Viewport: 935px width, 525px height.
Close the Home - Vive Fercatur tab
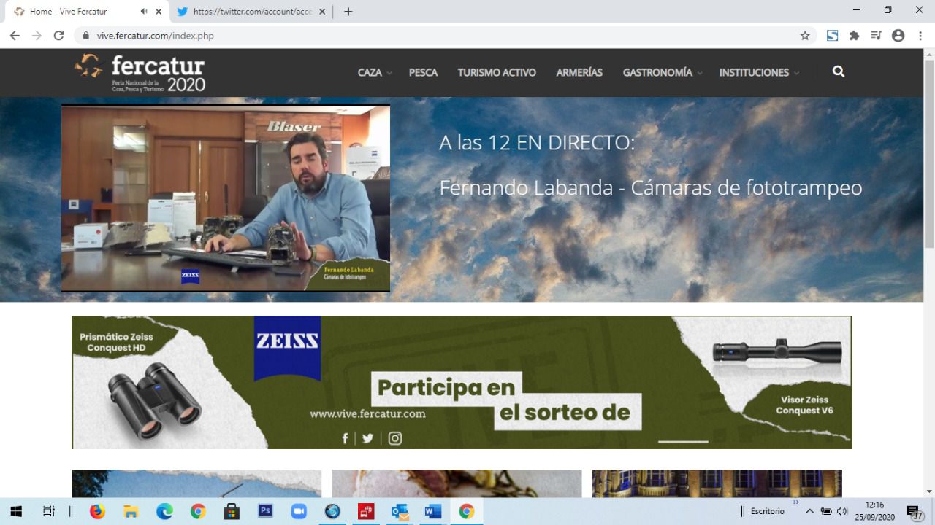(x=159, y=12)
